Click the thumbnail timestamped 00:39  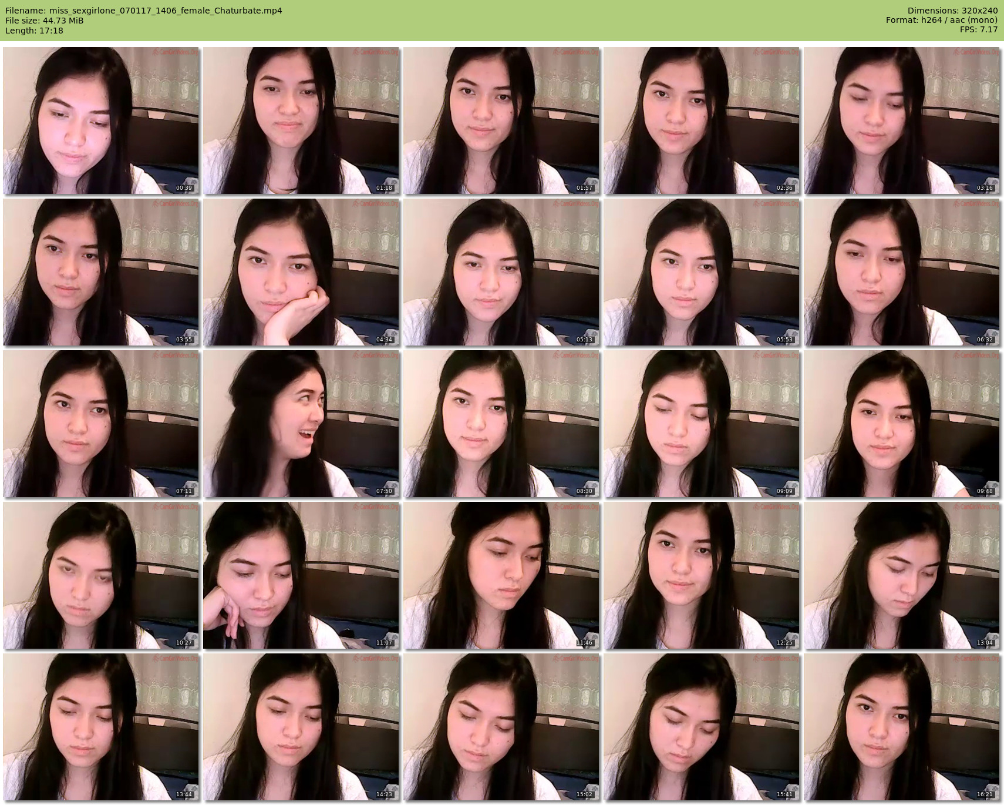(100, 120)
